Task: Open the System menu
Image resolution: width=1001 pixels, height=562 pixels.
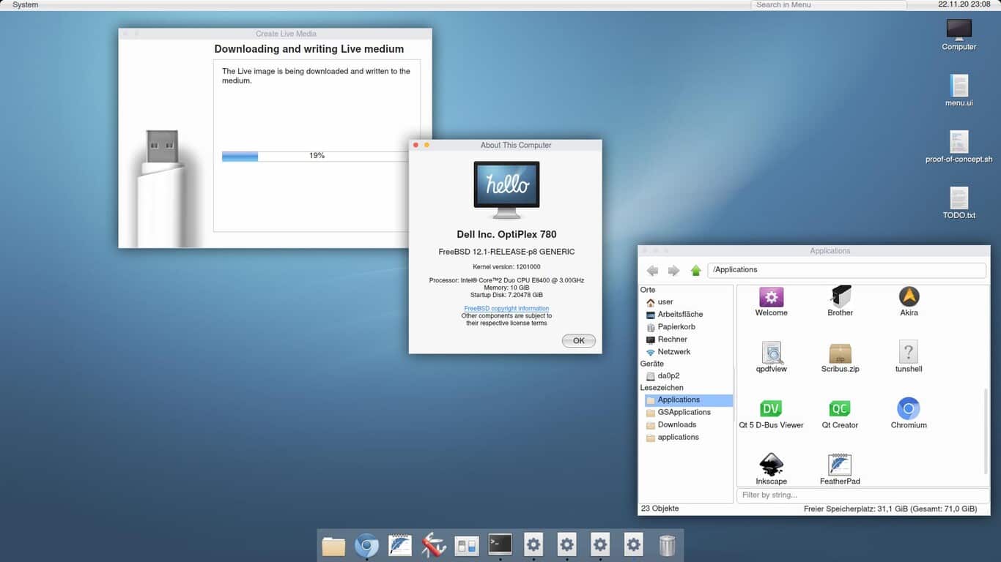Action: tap(25, 5)
